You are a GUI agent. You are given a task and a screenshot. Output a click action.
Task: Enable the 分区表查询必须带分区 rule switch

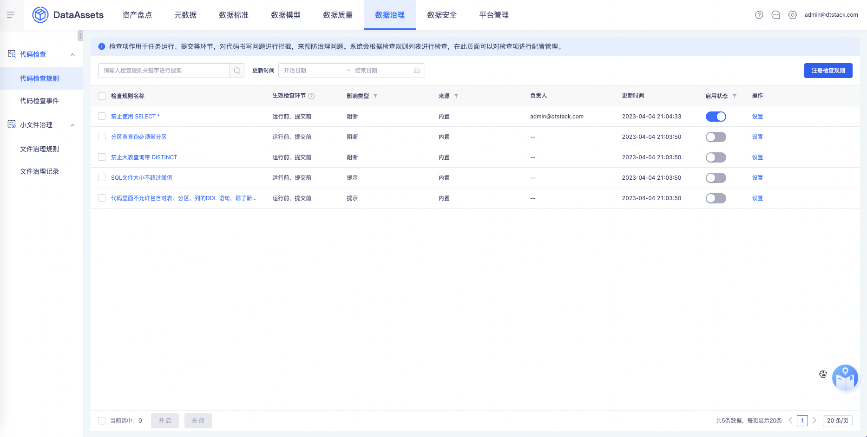click(716, 137)
